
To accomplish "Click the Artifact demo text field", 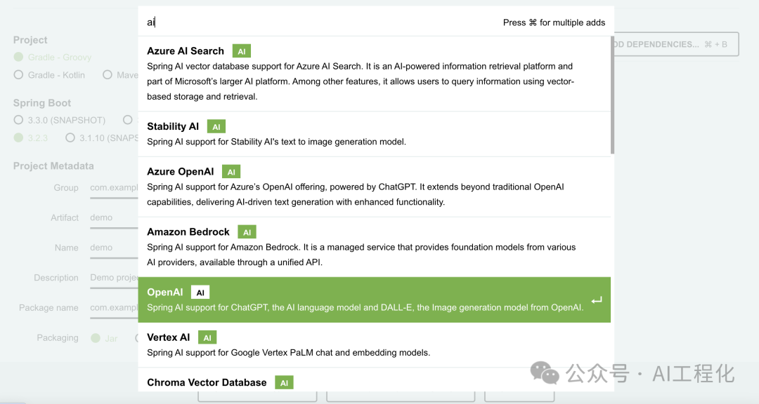I will tap(112, 218).
